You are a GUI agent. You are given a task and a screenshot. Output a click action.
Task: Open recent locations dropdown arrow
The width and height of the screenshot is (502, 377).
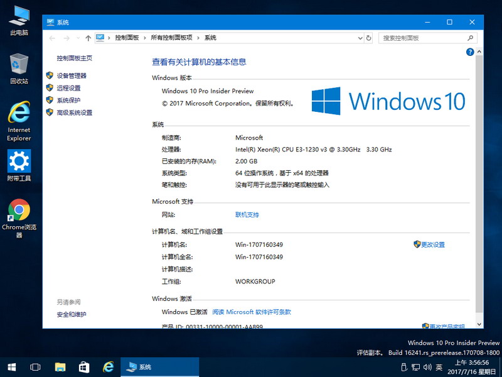coord(78,38)
